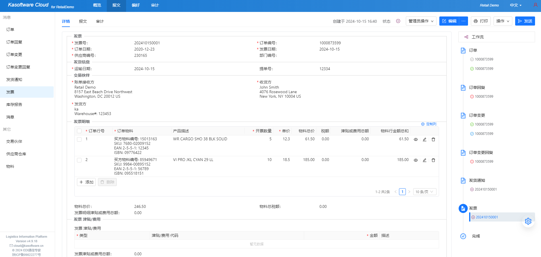Click the 添加 button below the table
541x257 pixels.
pos(86,182)
